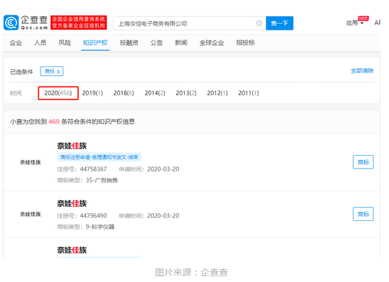
Task: Focus the company name search field
Action: pyautogui.click(x=190, y=23)
